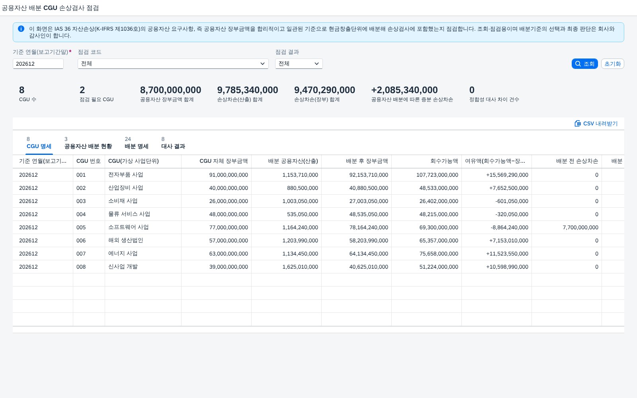The image size is (637, 398).
Task: Click the 8,700,000,000 공용자산 장부금액 total
Action: pyautogui.click(x=170, y=90)
